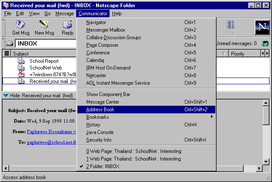
Task: Open the File menu
Action: [x=8, y=13]
